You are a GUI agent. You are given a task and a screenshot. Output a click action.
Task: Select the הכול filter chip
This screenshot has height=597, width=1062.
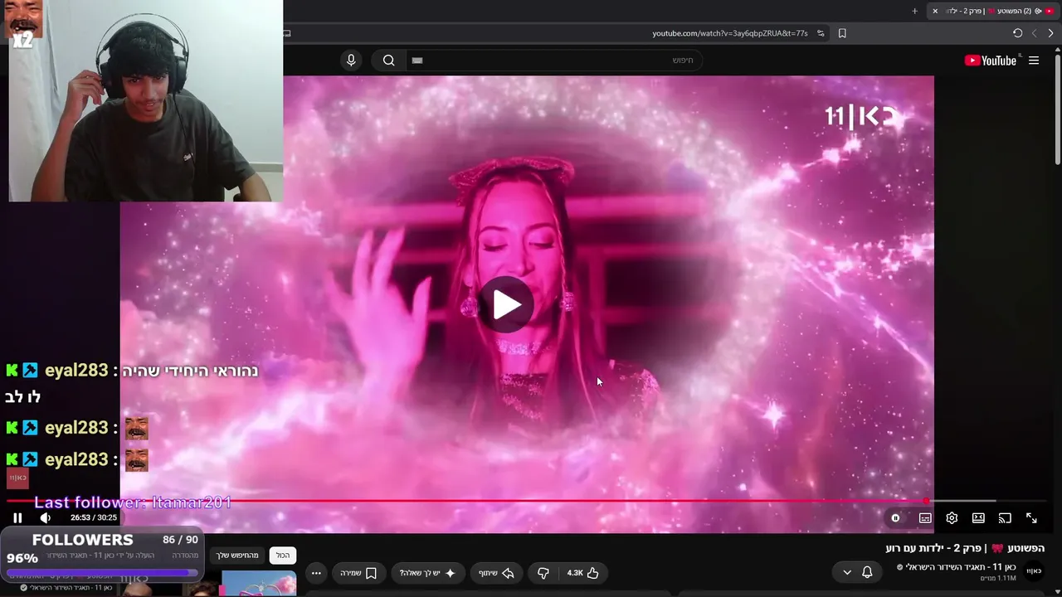283,556
